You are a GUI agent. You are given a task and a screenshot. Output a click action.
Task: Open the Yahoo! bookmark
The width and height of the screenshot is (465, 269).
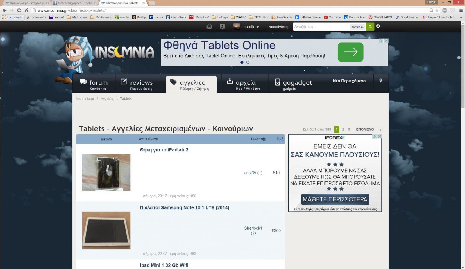(56, 17)
